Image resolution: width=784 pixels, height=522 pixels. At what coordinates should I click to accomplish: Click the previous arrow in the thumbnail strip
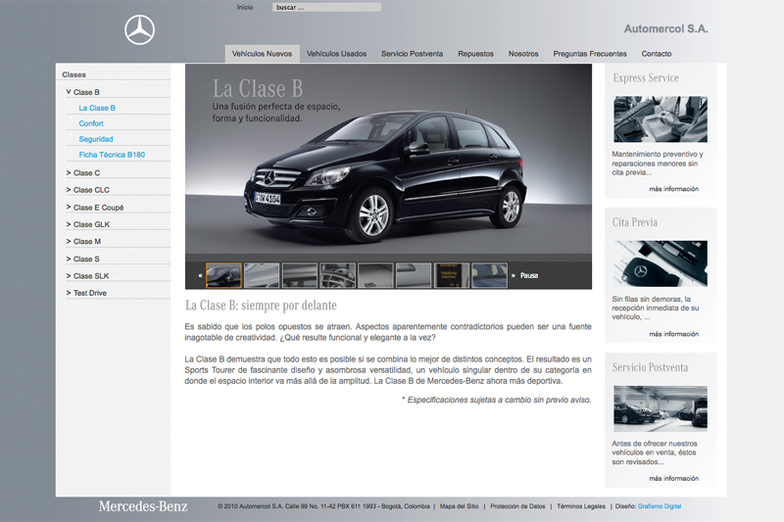point(200,276)
